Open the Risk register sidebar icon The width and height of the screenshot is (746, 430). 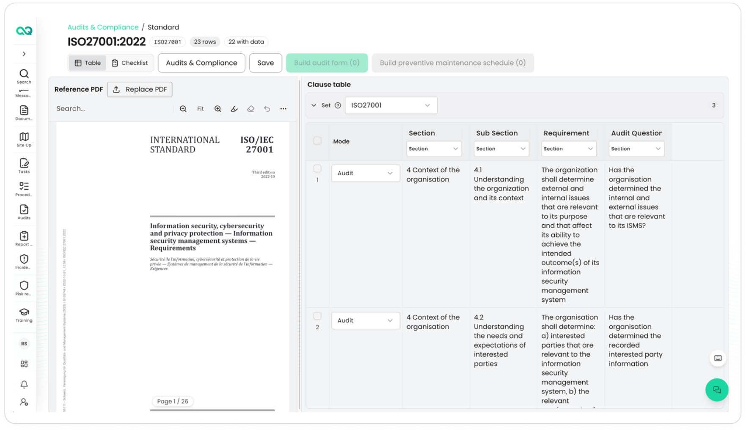pyautogui.click(x=24, y=288)
